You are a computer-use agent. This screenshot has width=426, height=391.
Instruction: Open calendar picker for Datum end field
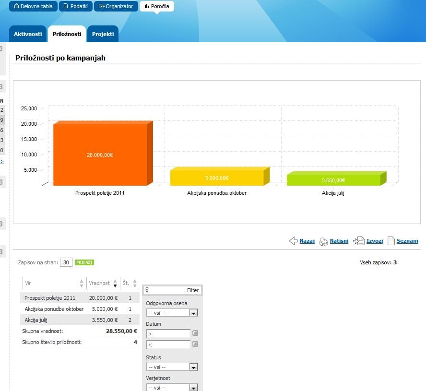click(x=195, y=344)
